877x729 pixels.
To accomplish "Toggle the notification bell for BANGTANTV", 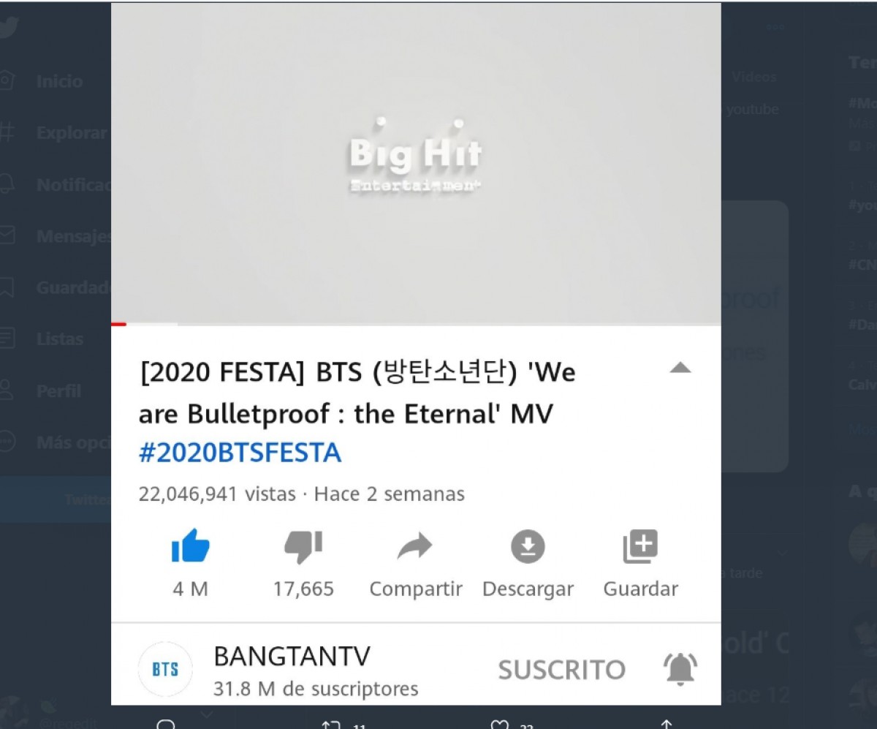I will point(680,669).
